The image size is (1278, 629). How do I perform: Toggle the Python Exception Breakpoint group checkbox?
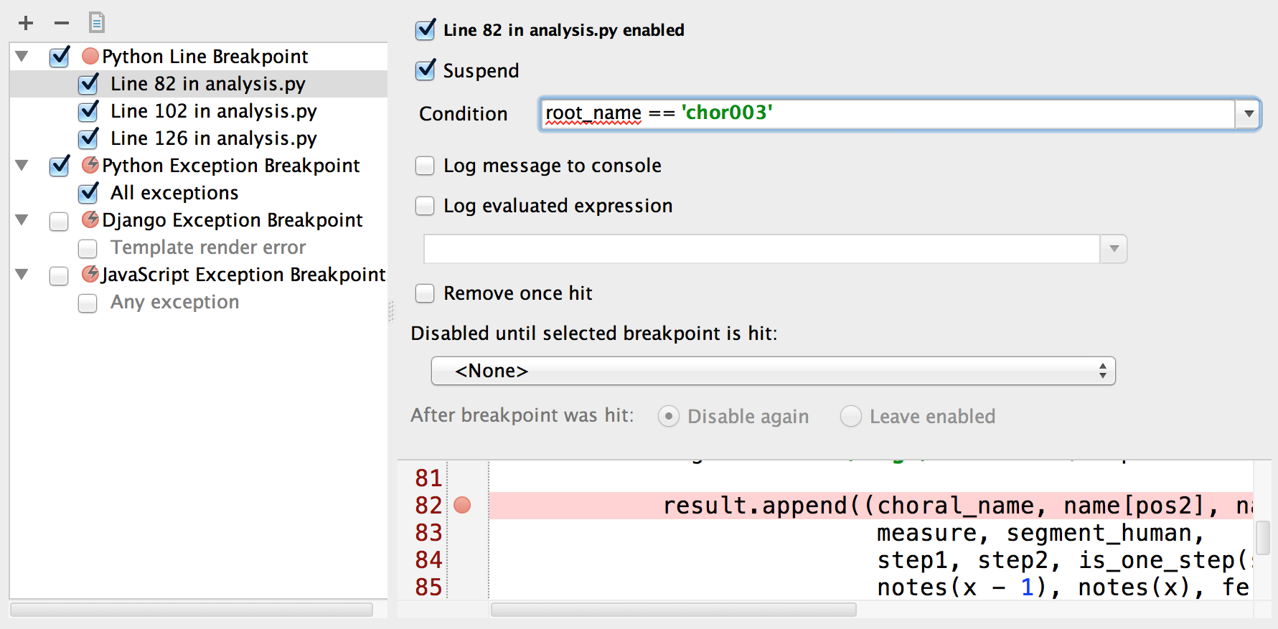point(60,166)
